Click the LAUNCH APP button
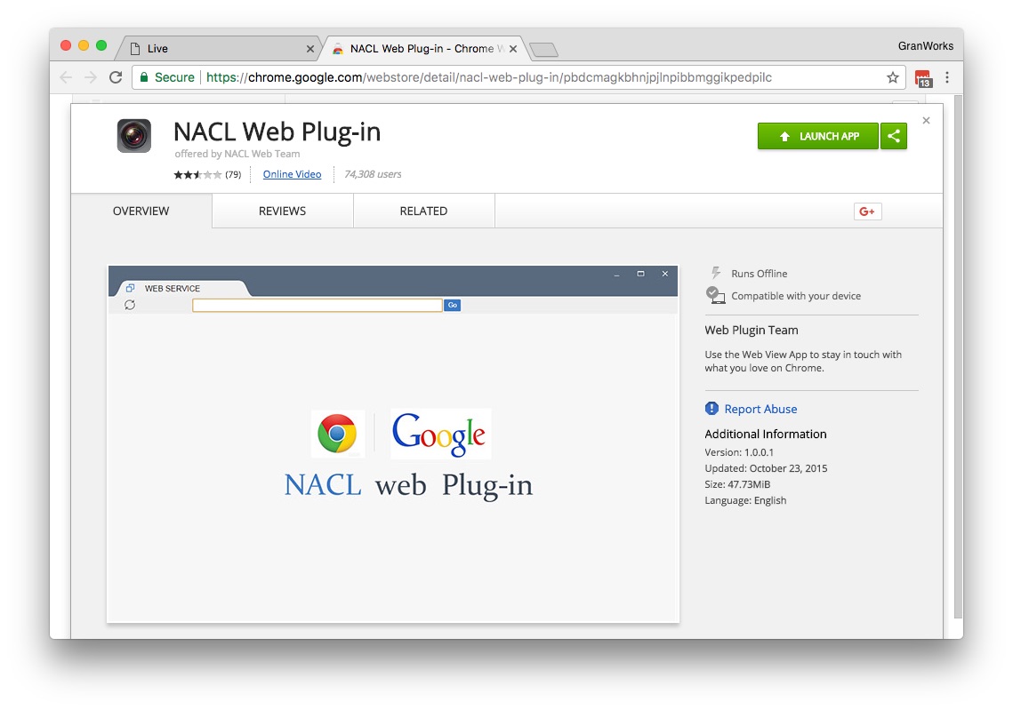1013x710 pixels. [x=818, y=136]
